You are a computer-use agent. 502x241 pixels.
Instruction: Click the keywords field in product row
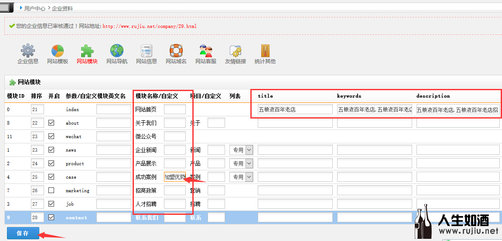click(375, 163)
